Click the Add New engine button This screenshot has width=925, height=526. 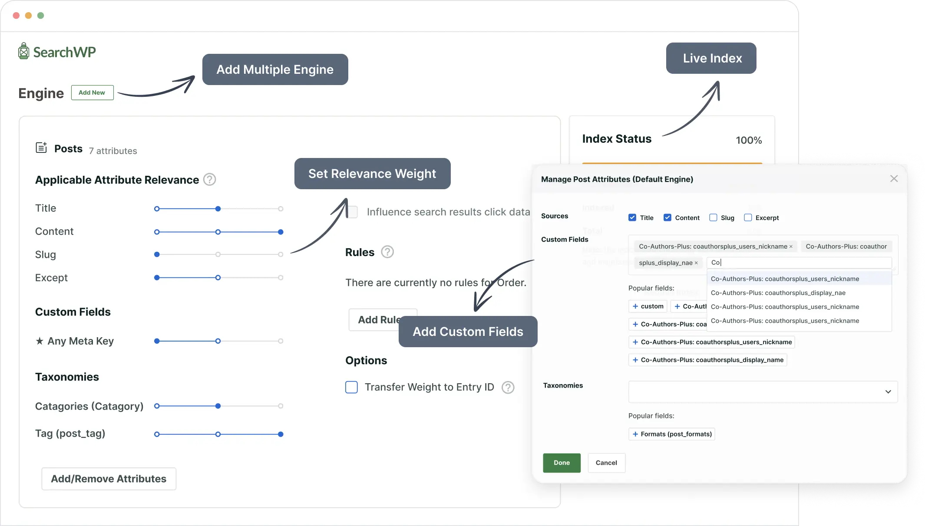click(x=92, y=92)
